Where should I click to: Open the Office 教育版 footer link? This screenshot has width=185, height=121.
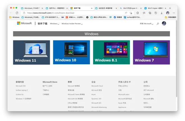[x=72, y=103]
